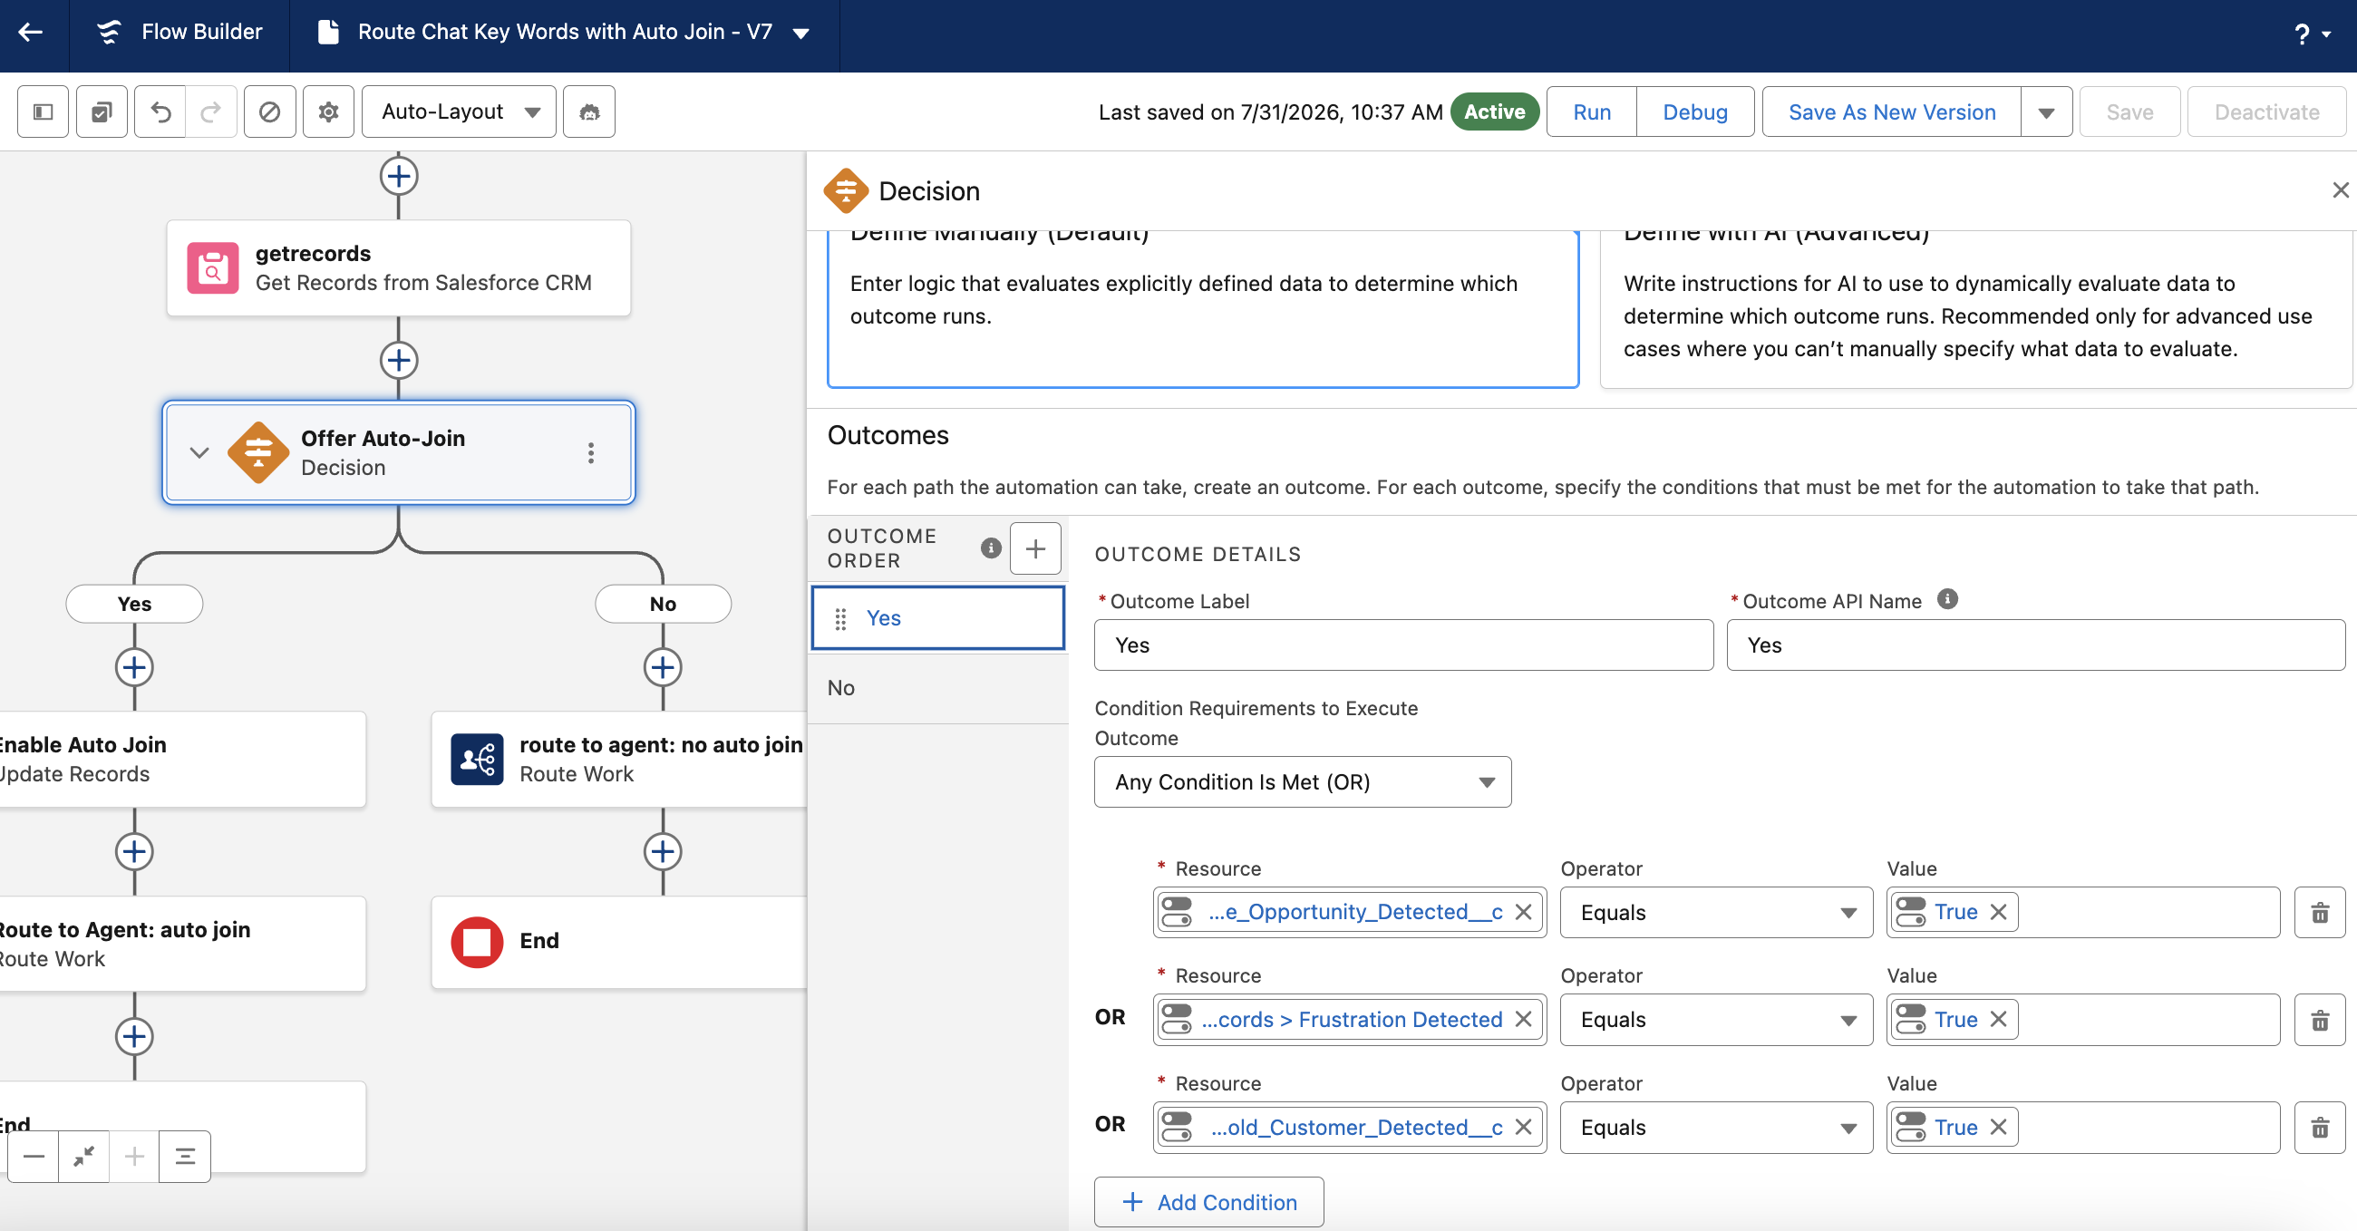Fit the canvas to view icon

click(x=83, y=1157)
